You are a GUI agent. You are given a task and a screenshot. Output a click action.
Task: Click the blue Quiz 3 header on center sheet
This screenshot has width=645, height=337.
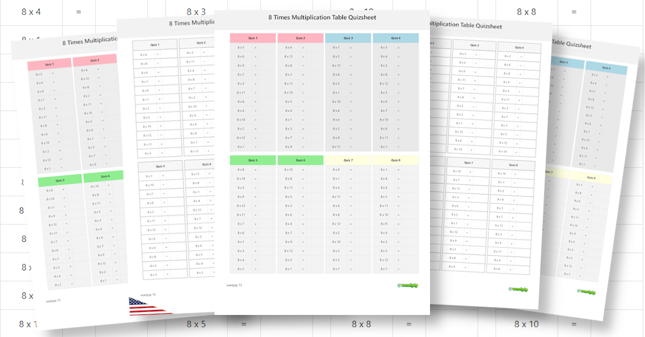(348, 38)
